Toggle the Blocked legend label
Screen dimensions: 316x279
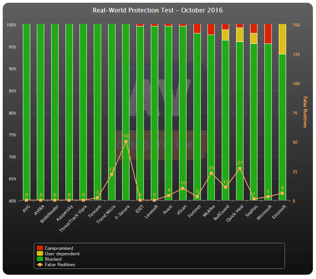coord(53,259)
